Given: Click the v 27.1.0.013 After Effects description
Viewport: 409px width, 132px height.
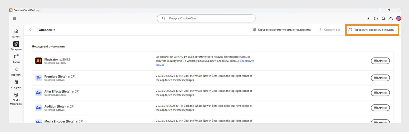Looking at the screenshot, I should click(x=204, y=93).
